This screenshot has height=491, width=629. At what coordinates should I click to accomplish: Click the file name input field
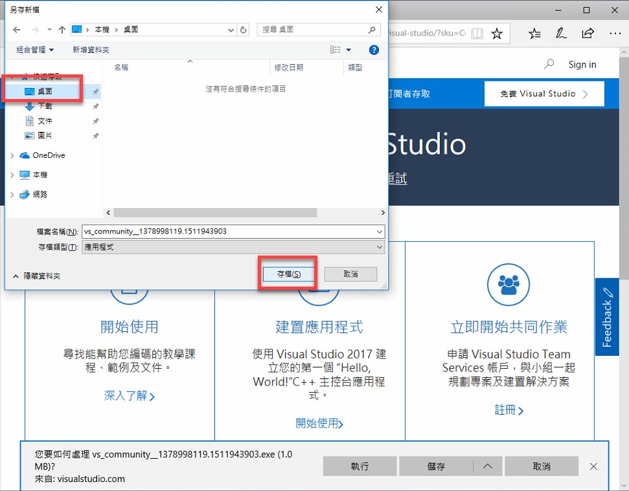(x=229, y=232)
